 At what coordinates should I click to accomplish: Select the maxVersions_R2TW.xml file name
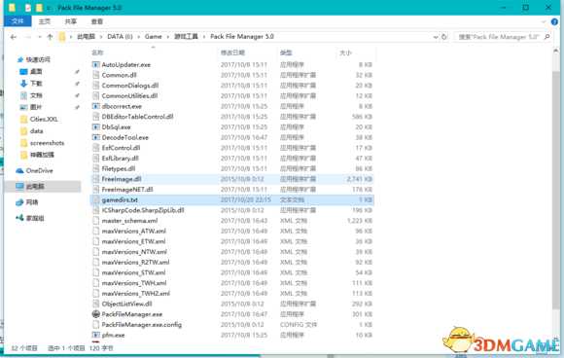pyautogui.click(x=135, y=263)
